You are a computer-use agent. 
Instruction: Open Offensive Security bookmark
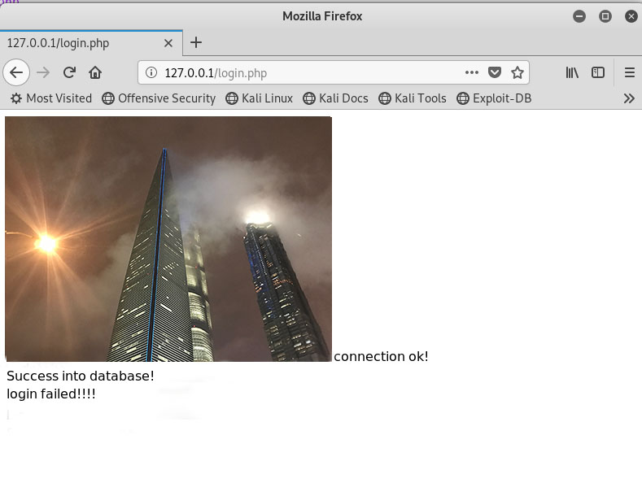coord(159,98)
